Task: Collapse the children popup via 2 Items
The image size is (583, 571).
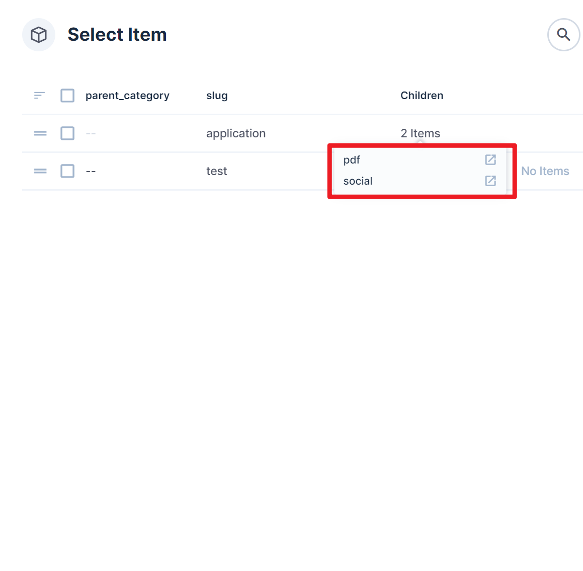Action: point(421,133)
